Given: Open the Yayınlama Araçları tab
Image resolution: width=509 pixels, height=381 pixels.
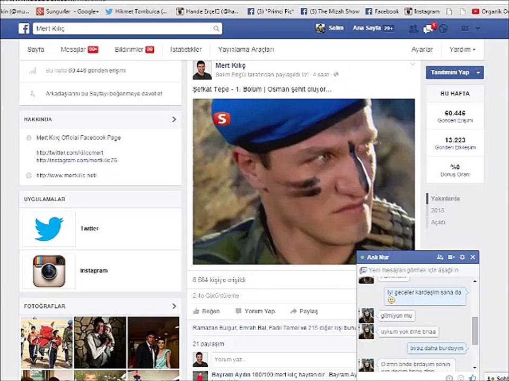Looking at the screenshot, I should [x=246, y=50].
